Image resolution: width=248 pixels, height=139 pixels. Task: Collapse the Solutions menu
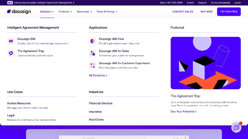[47, 12]
